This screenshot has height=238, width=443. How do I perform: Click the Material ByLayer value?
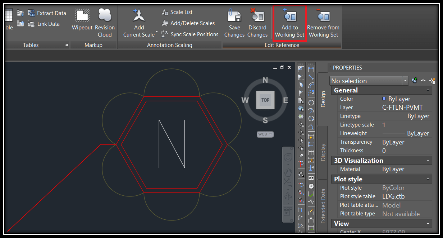[393, 169]
